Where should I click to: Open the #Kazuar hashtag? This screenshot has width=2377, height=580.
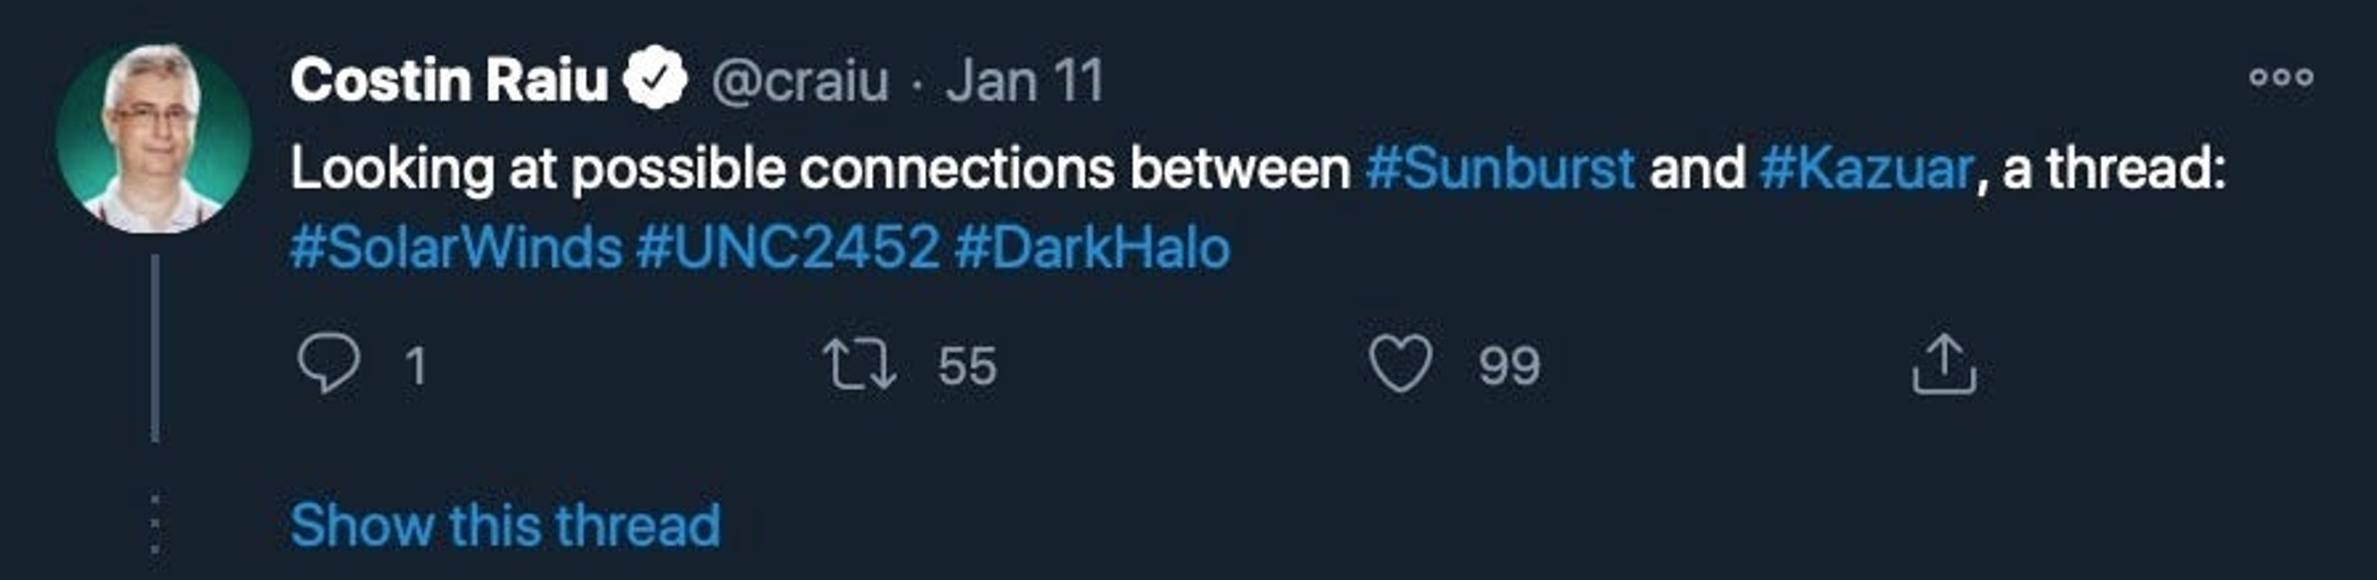coord(1866,168)
